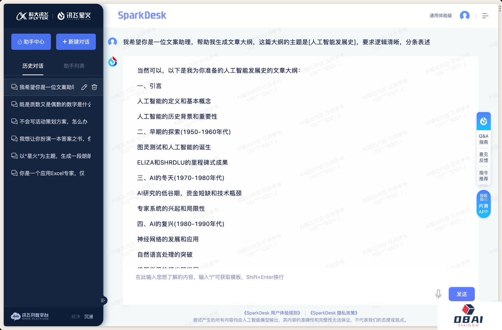Switch to 沉浸 display mode
The width and height of the screenshot is (502, 330).
pyautogui.click(x=89, y=317)
